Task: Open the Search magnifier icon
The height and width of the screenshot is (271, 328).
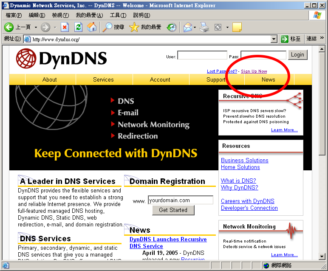Action: pyautogui.click(x=107, y=27)
